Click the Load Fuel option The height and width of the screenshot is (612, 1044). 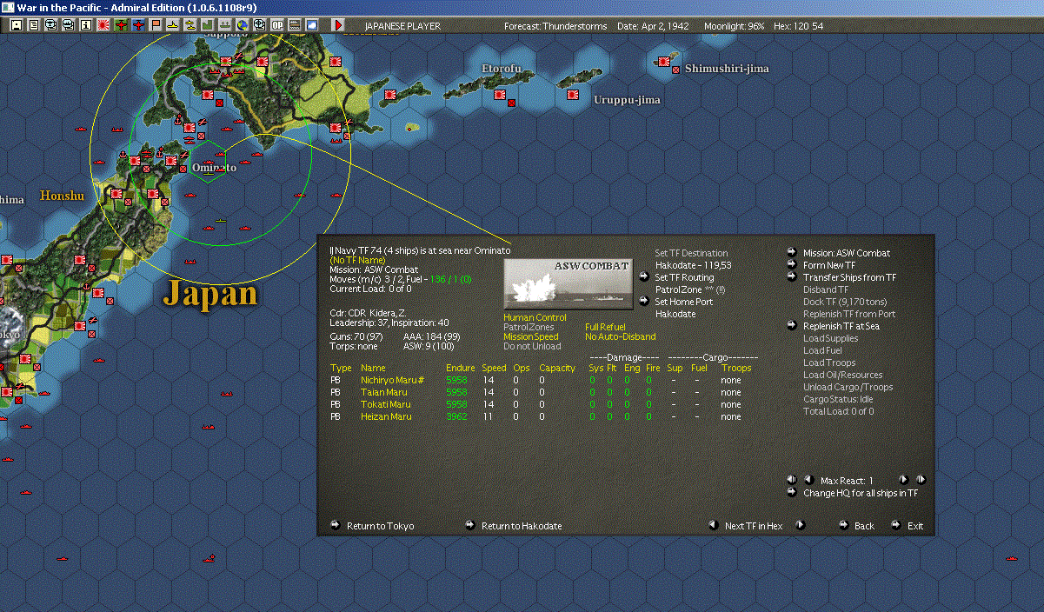click(822, 350)
